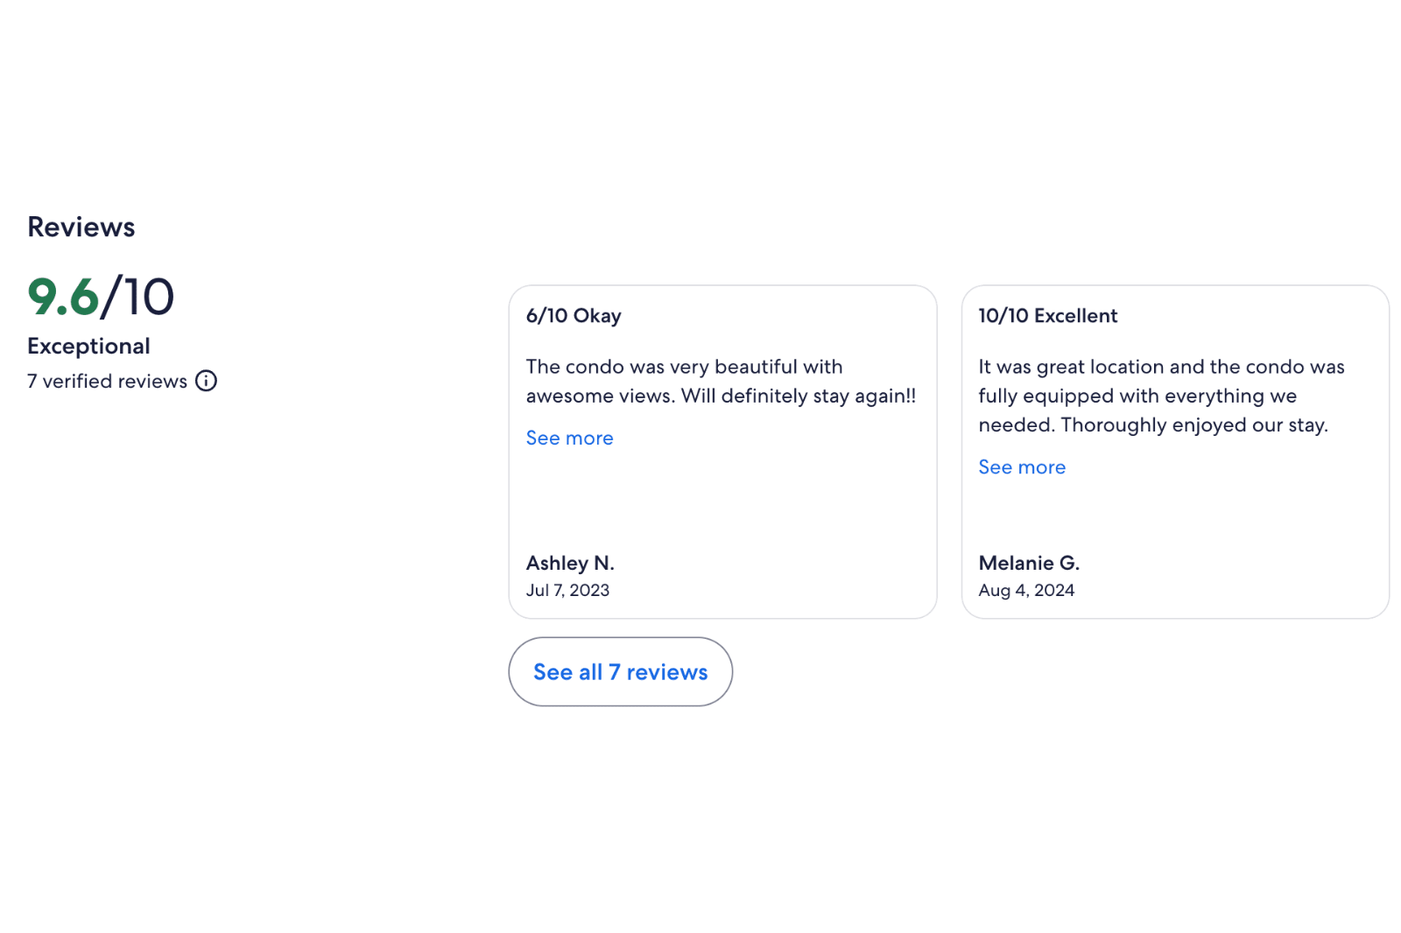This screenshot has height=933, width=1401.
Task: Select the 6/10 Okay review title
Action: (x=574, y=316)
